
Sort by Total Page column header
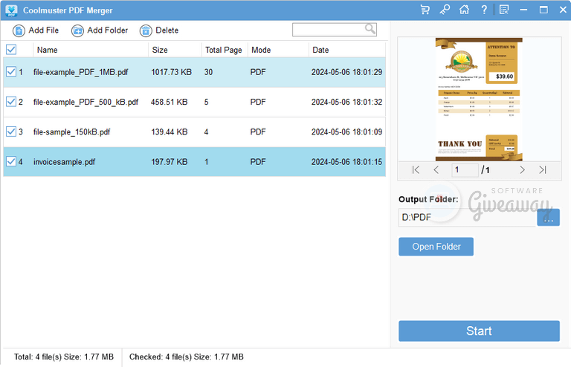[x=225, y=50]
